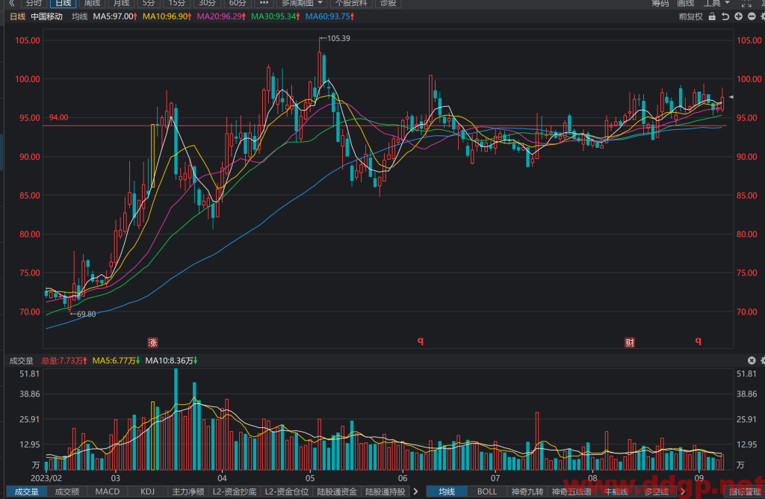Click yellow MA10:96.90 legend
This screenshot has width=765, height=499.
point(167,16)
